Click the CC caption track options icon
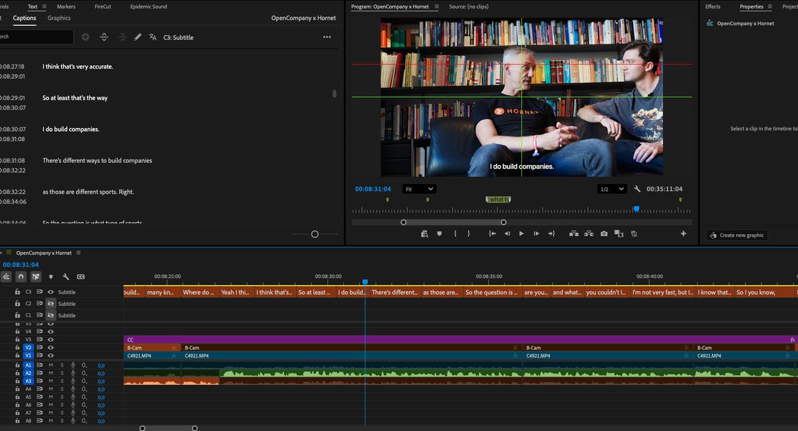Image resolution: width=798 pixels, height=431 pixels. [81, 276]
